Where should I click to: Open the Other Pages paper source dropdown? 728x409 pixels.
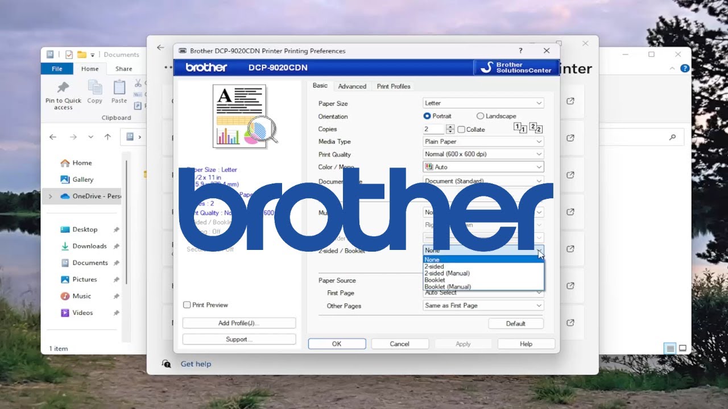pos(483,306)
